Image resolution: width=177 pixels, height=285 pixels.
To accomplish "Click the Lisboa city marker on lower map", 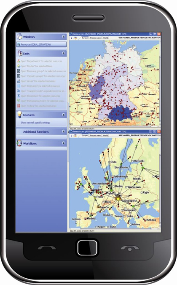I will (x=76, y=222).
